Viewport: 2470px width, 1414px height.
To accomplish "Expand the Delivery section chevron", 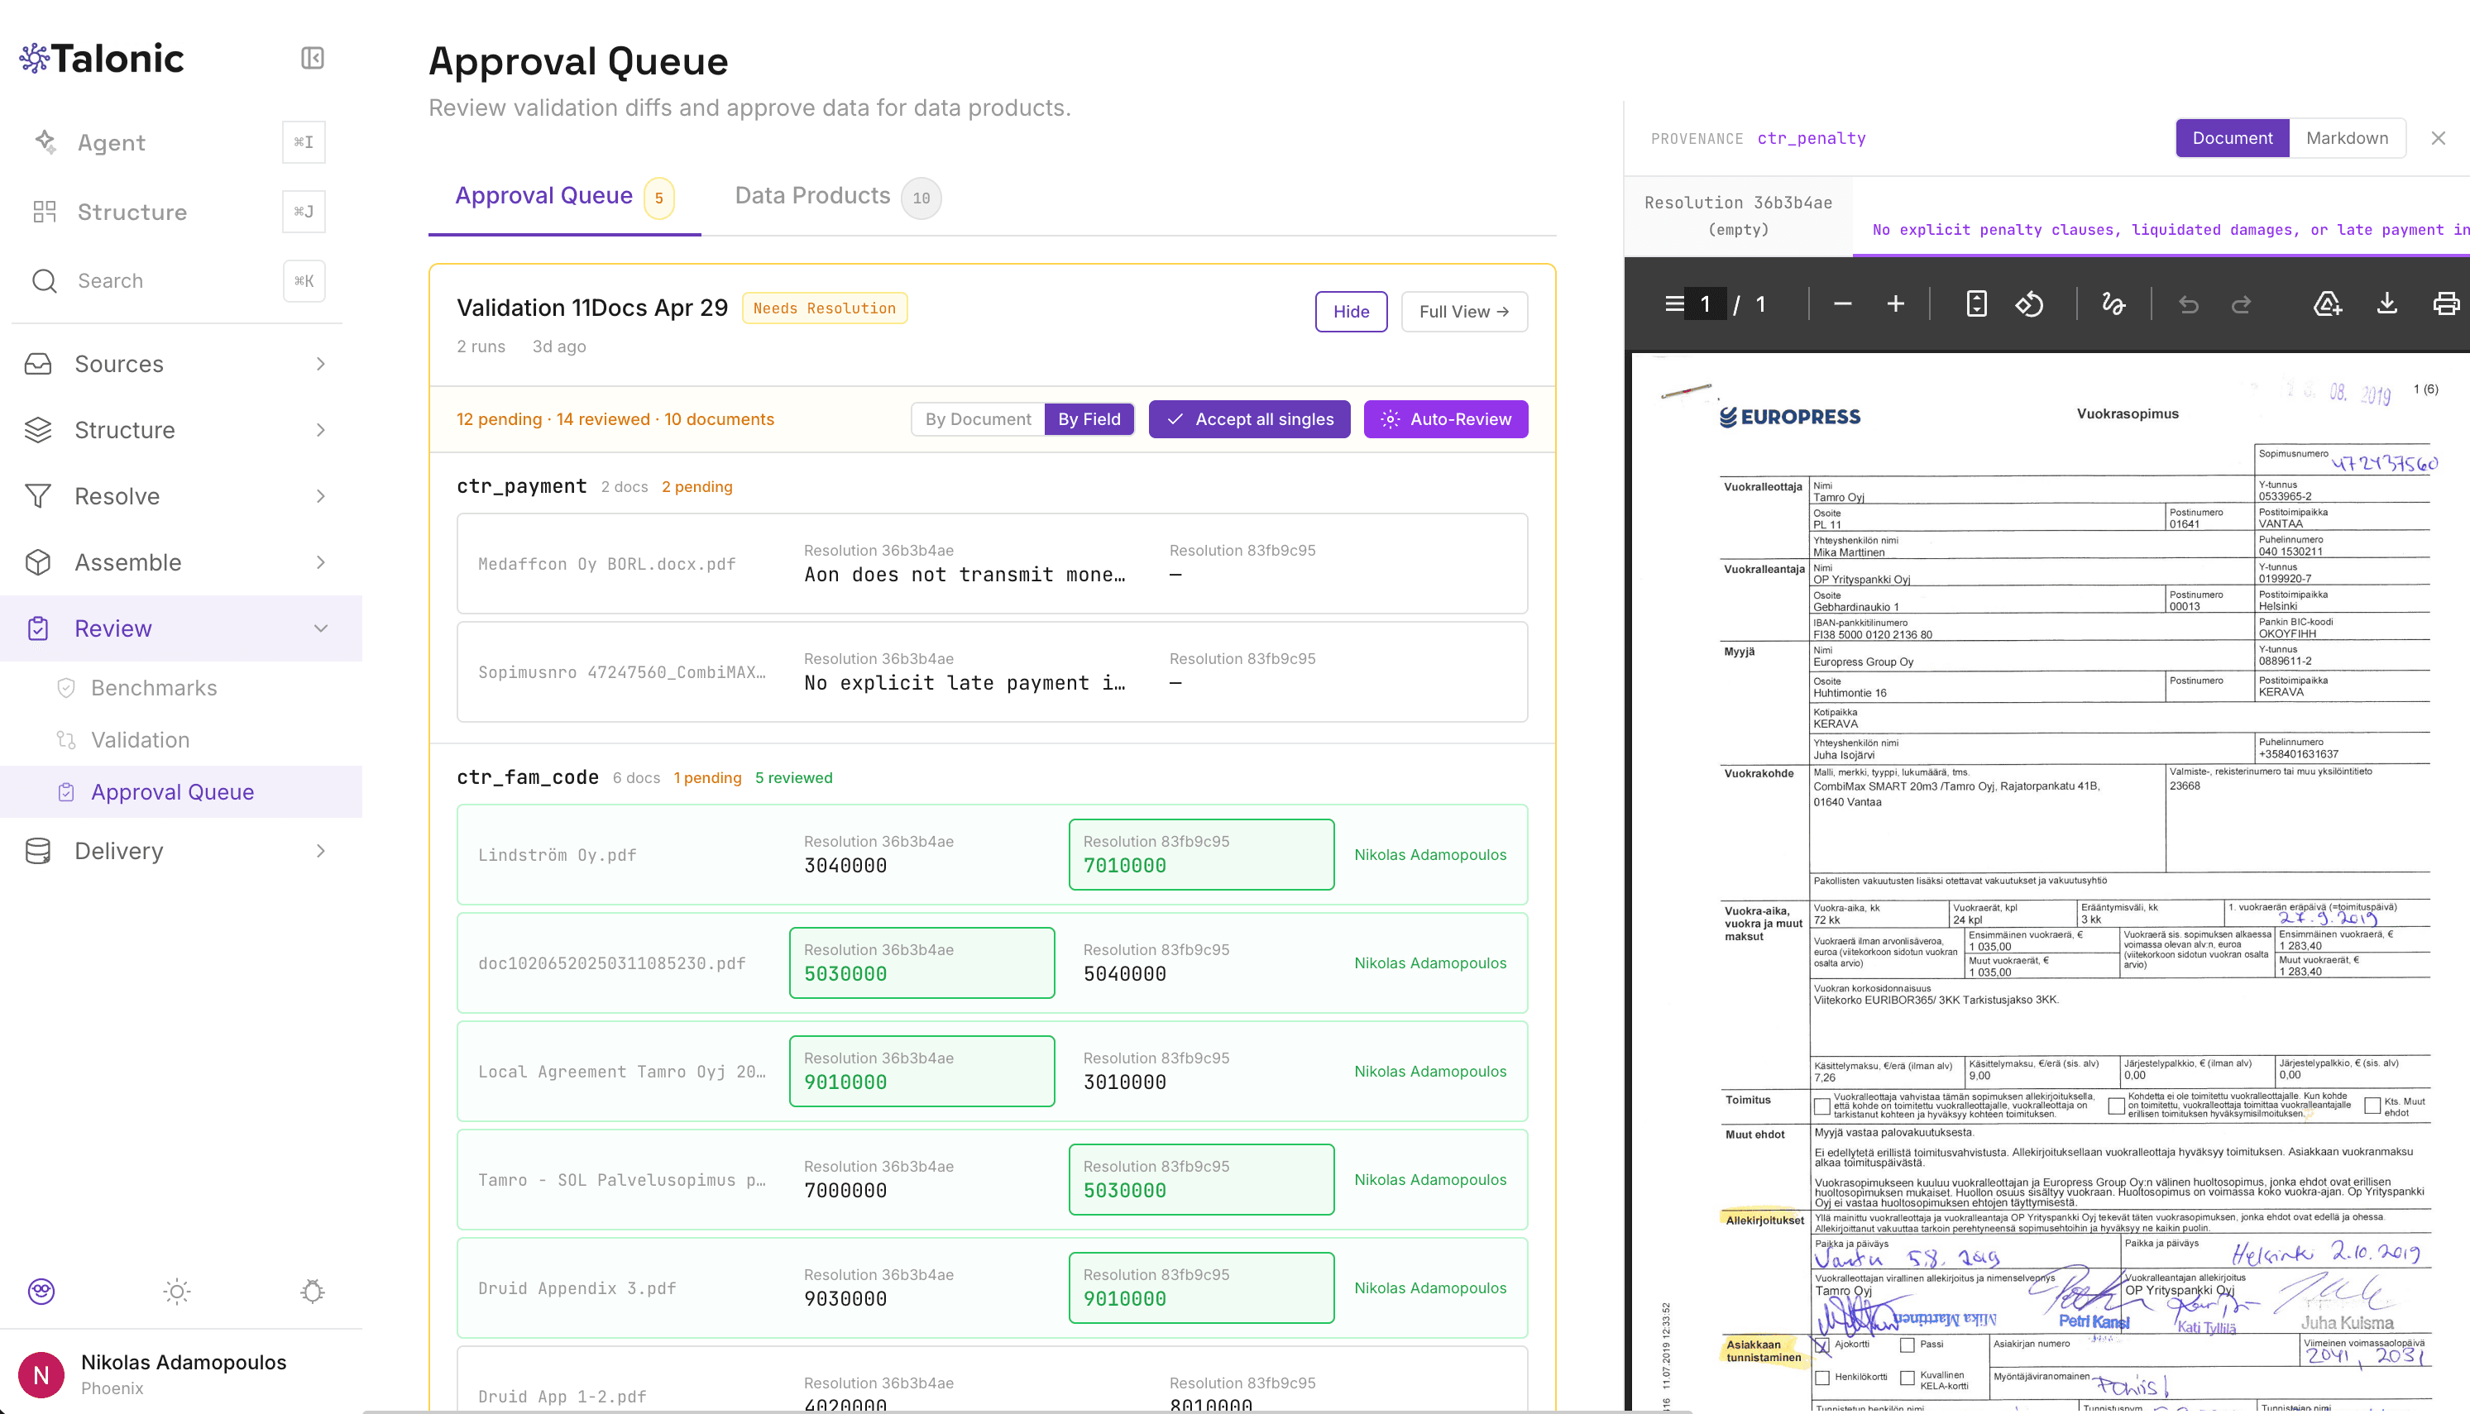I will (x=320, y=851).
